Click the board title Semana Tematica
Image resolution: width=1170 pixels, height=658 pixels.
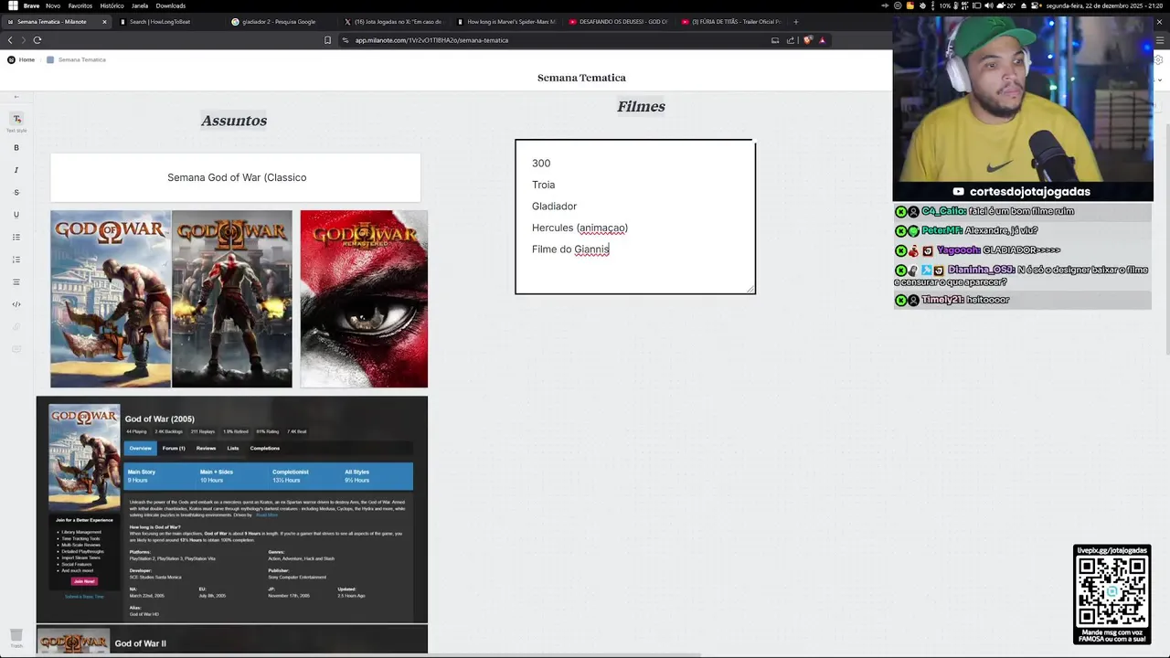pyautogui.click(x=581, y=78)
